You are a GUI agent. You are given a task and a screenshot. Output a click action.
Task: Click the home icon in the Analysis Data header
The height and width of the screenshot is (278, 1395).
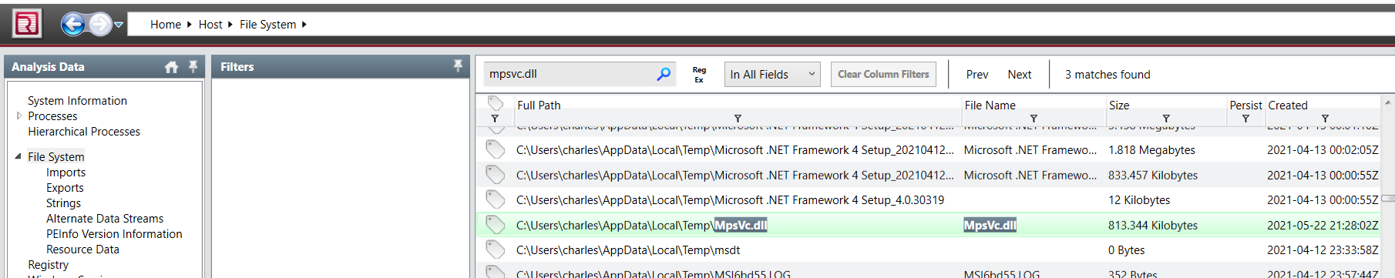coord(171,67)
